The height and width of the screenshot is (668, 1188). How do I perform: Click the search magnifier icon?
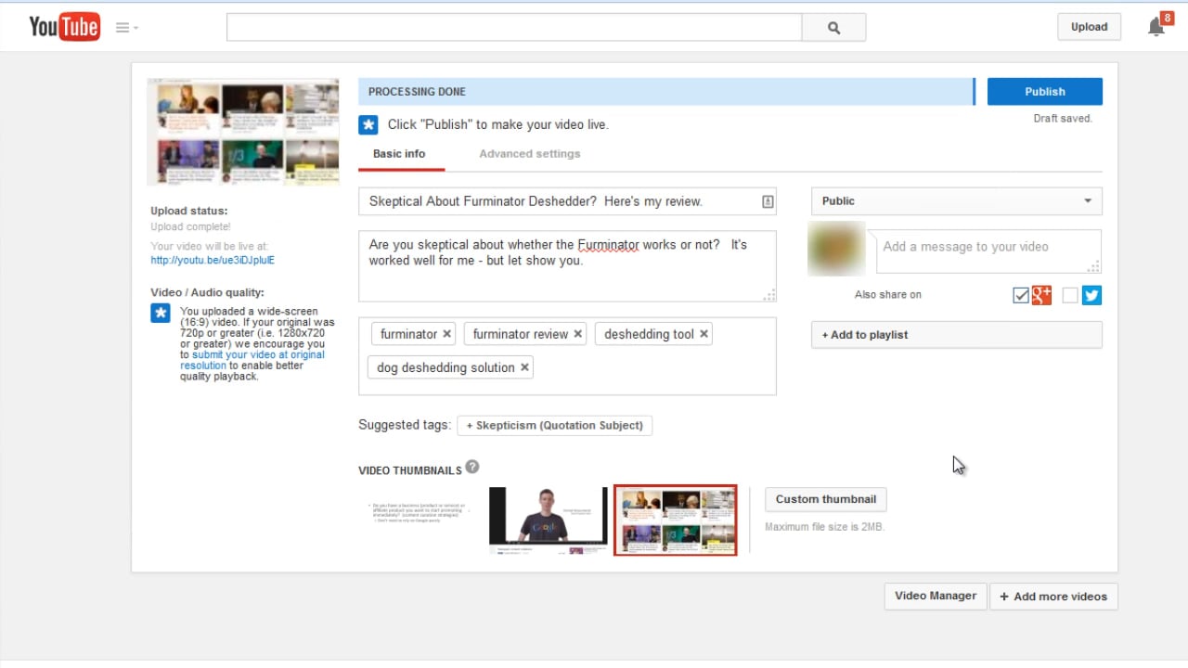[833, 27]
